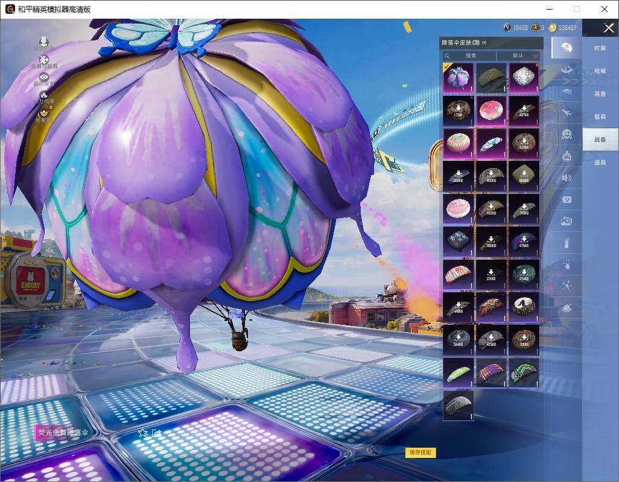
Task: Open the spray can category icon
Action: point(567,243)
